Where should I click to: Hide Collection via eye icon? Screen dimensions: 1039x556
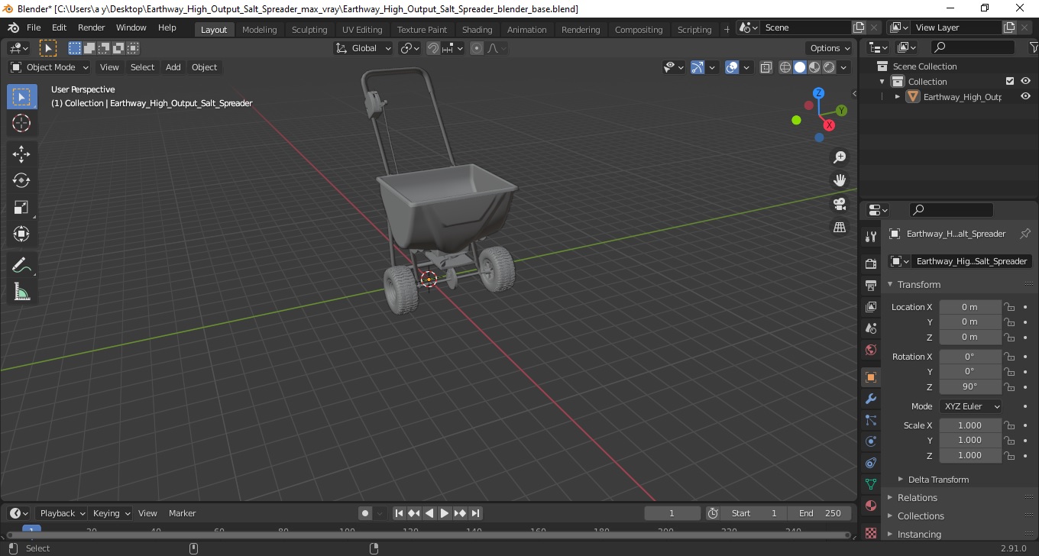pyautogui.click(x=1025, y=81)
